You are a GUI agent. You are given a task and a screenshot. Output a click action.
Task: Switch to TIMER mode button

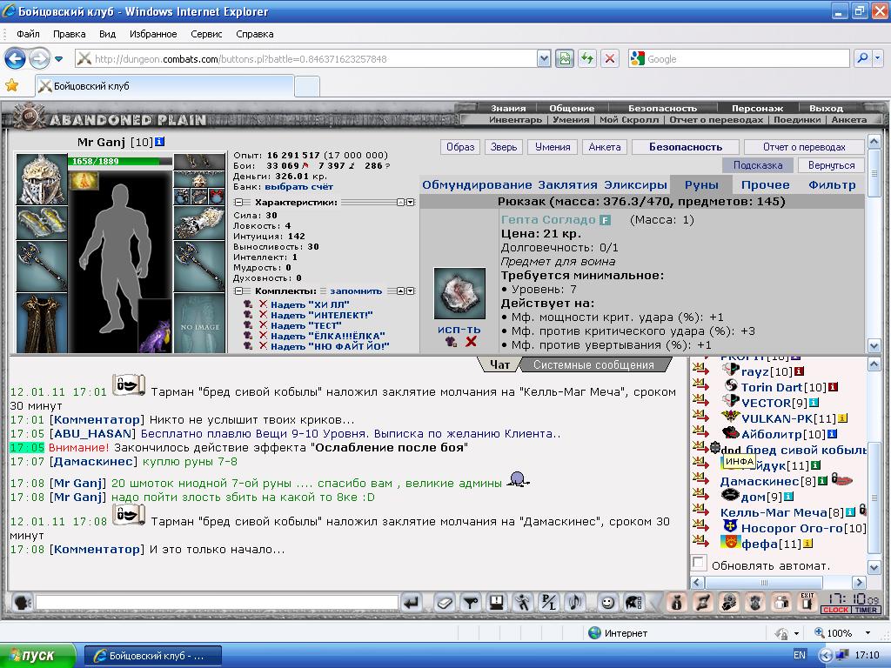[866, 610]
